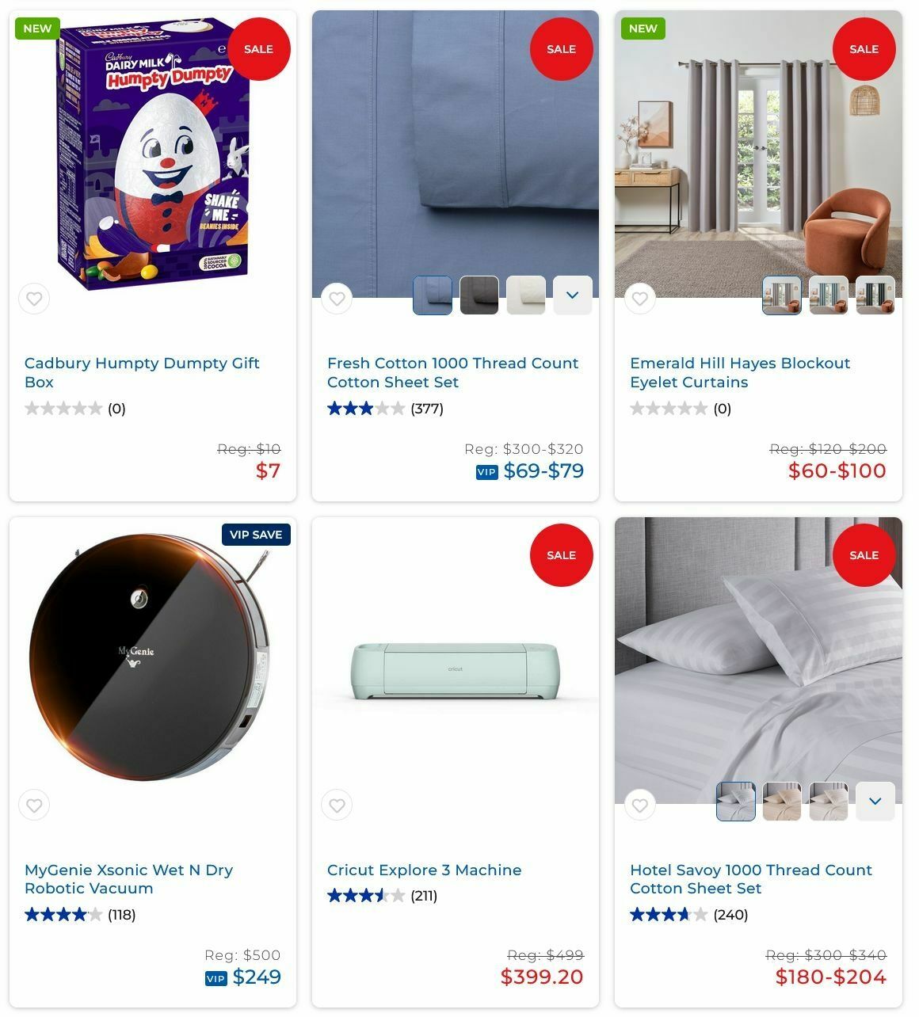Choose the beige Hotel Savoy sheet swatch

click(x=782, y=801)
